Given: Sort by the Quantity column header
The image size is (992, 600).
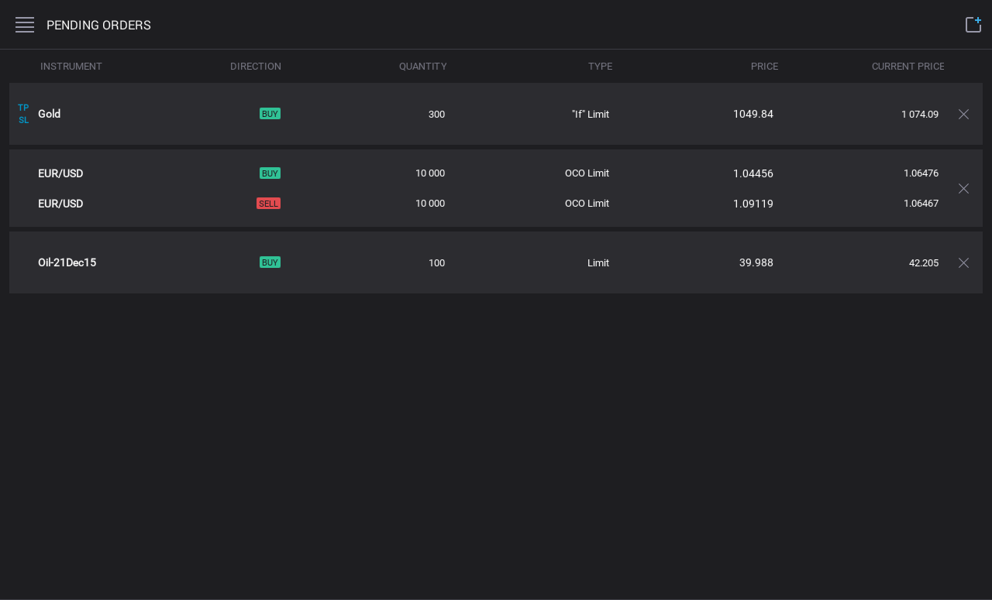Looking at the screenshot, I should 423,67.
